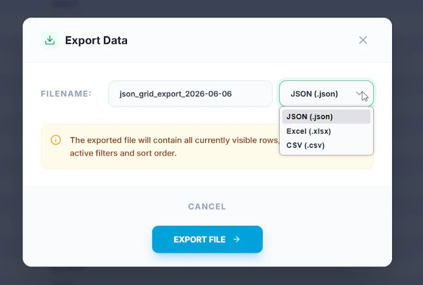Click the exported file notice text
Image resolution: width=423 pixels, height=285 pixels.
(174, 147)
